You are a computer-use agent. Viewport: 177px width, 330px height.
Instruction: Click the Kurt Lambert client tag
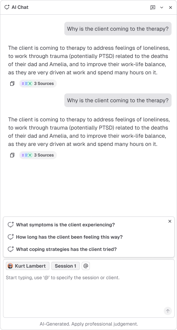click(28, 266)
